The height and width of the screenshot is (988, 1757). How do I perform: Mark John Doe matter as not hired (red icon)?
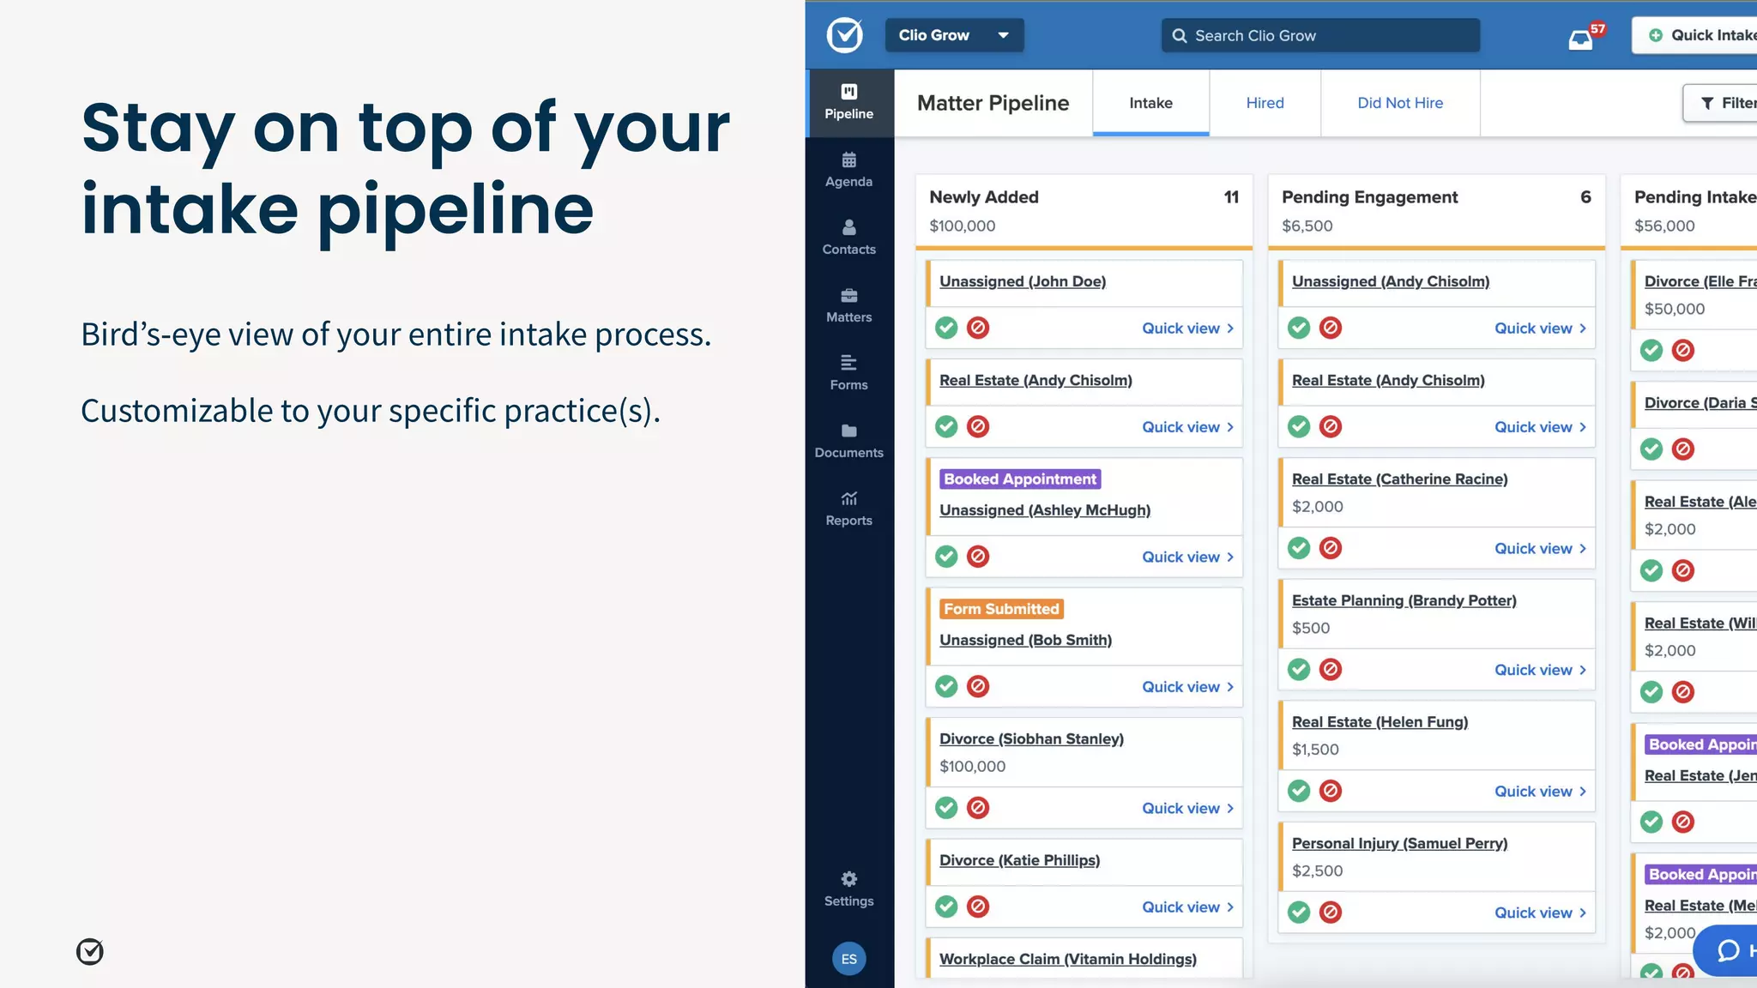(x=978, y=328)
